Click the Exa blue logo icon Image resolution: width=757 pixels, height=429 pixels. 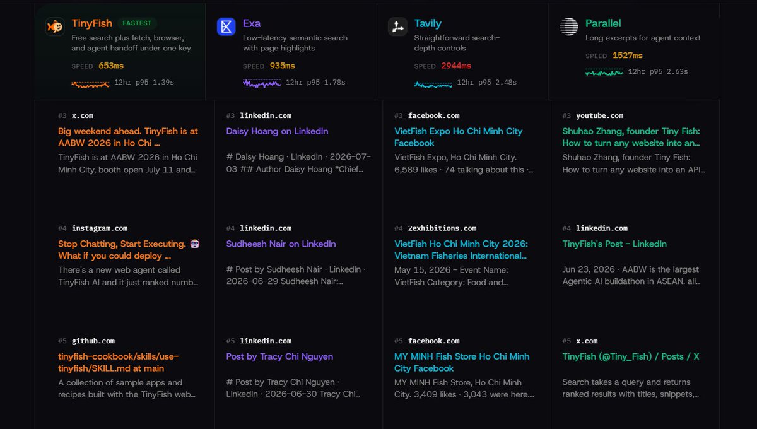click(x=226, y=26)
